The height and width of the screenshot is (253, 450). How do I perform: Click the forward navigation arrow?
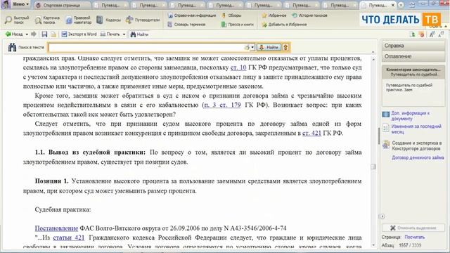(x=34, y=34)
